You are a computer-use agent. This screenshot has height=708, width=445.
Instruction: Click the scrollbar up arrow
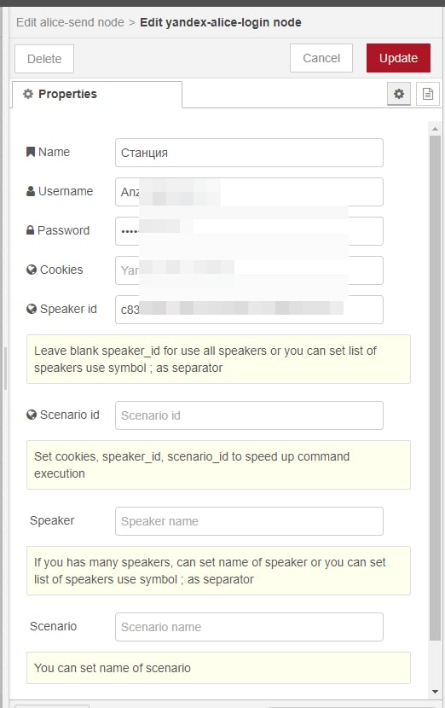tap(435, 129)
